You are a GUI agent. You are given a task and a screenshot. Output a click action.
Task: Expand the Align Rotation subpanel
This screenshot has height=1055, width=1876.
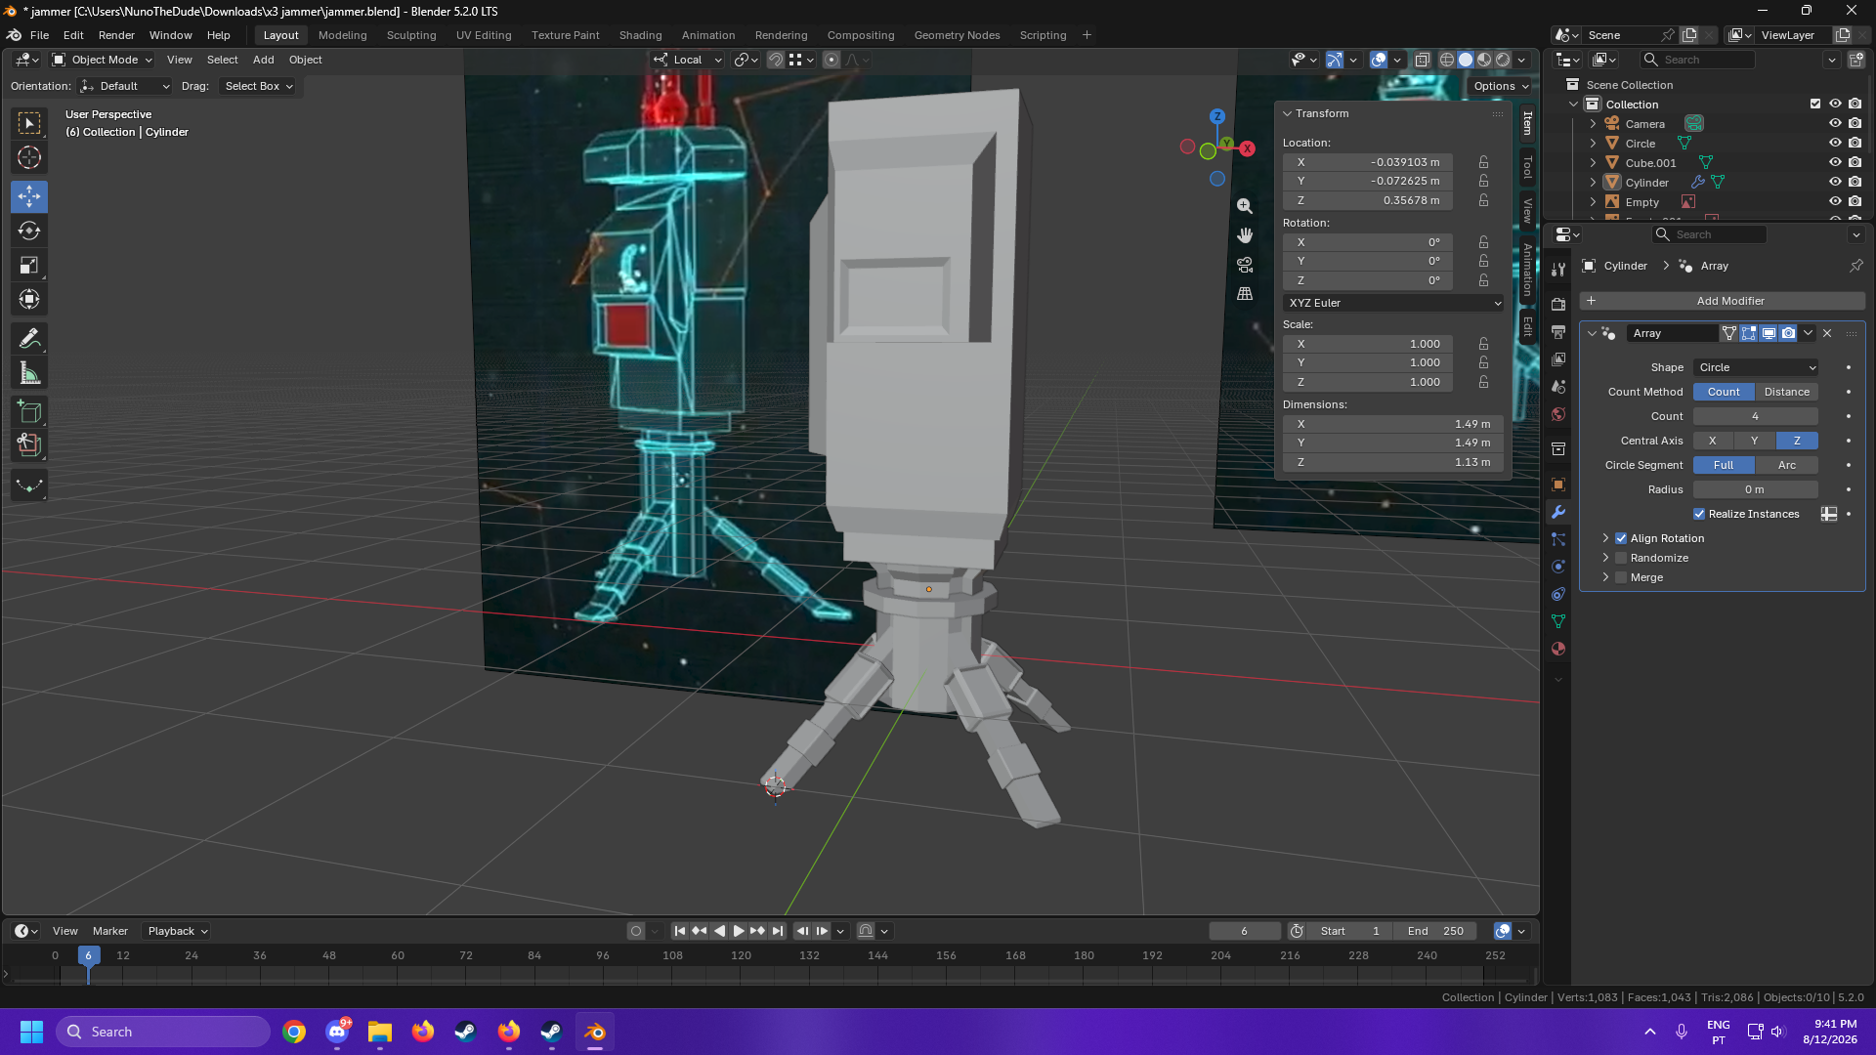tap(1605, 538)
